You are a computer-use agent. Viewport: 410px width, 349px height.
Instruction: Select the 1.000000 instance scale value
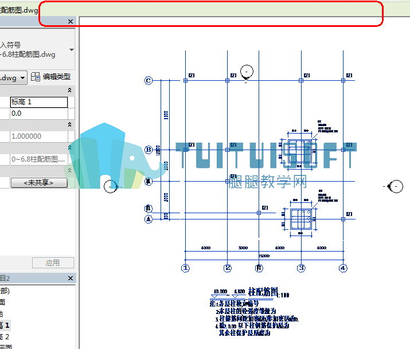coord(39,136)
